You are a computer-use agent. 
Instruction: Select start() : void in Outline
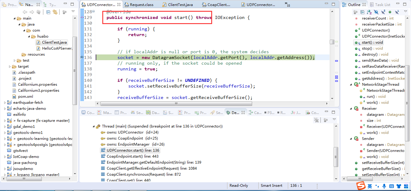coord(369,42)
